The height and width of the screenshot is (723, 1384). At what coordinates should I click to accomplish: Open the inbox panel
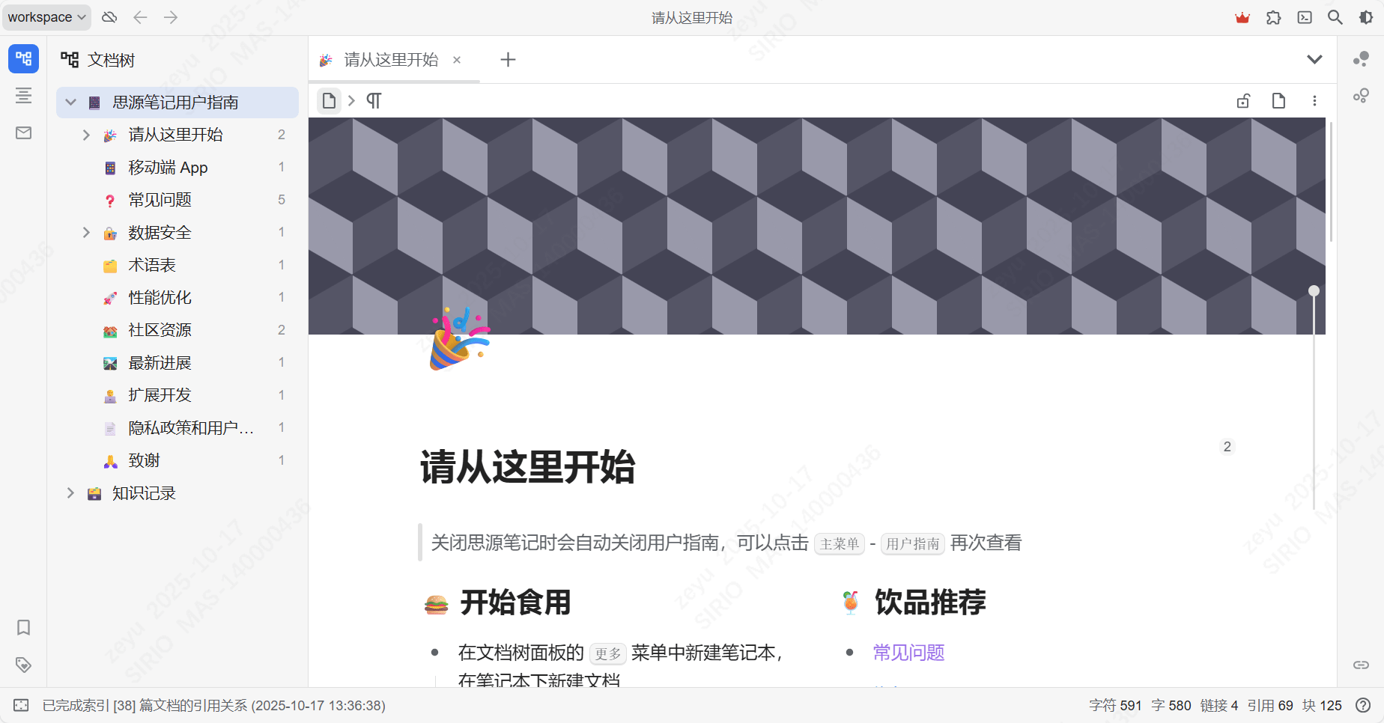(23, 132)
